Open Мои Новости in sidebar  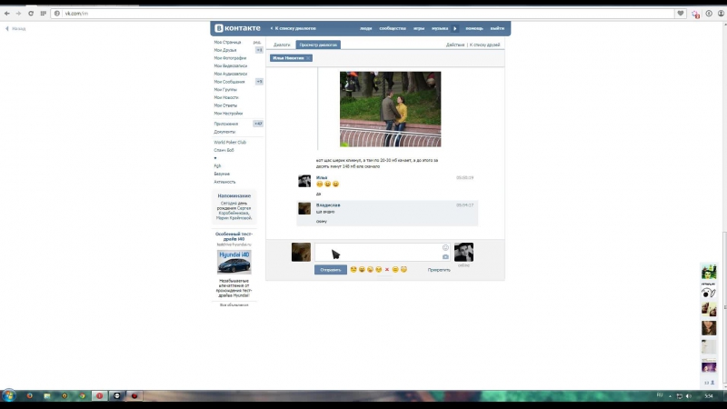pyautogui.click(x=225, y=97)
